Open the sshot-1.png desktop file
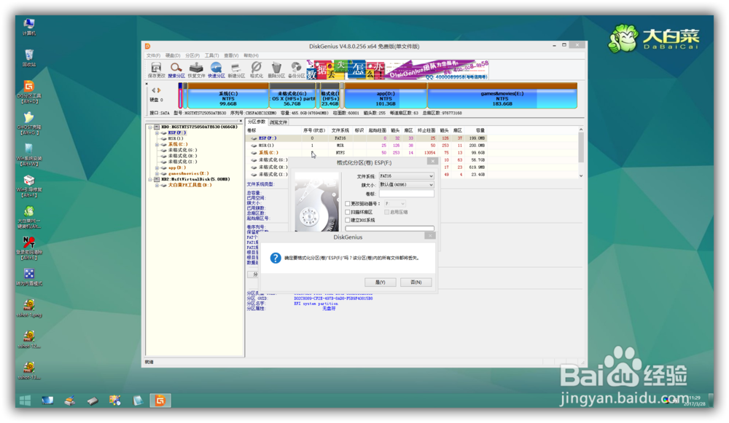Image resolution: width=729 pixels, height=423 pixels. pyautogui.click(x=29, y=308)
